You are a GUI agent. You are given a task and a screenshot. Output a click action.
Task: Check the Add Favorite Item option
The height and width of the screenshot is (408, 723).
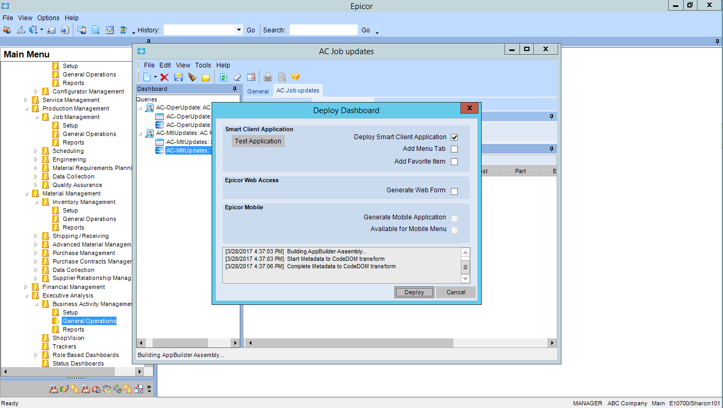pos(454,162)
